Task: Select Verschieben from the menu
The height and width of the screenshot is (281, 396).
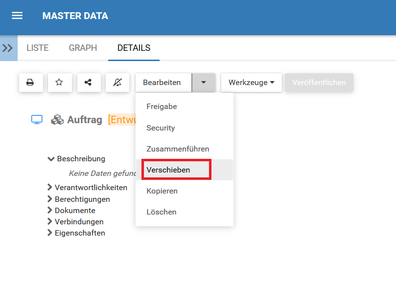Action: coord(168,170)
